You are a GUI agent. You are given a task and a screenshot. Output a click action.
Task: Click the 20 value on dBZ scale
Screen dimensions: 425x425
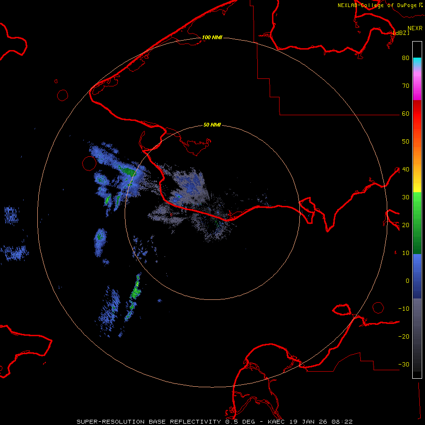[x=406, y=225]
